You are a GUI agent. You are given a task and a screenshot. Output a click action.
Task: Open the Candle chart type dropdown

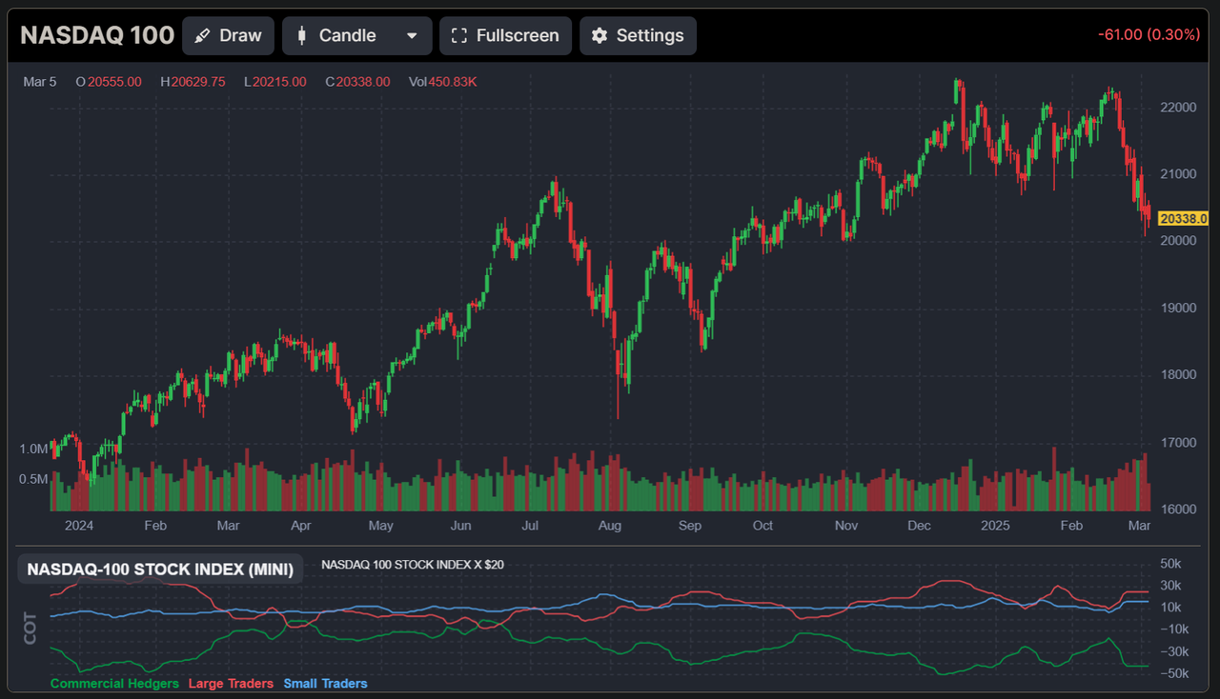tap(356, 35)
